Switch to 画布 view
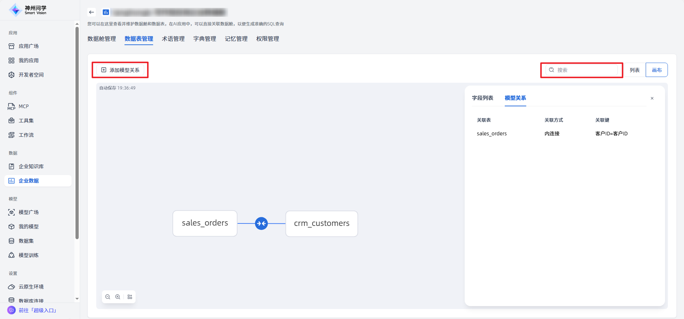This screenshot has width=684, height=319. [x=656, y=70]
